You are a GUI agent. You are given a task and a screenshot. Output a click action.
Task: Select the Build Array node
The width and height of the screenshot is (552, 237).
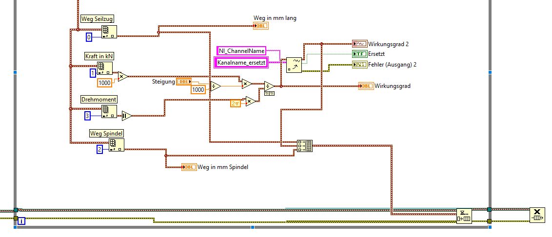click(304, 146)
